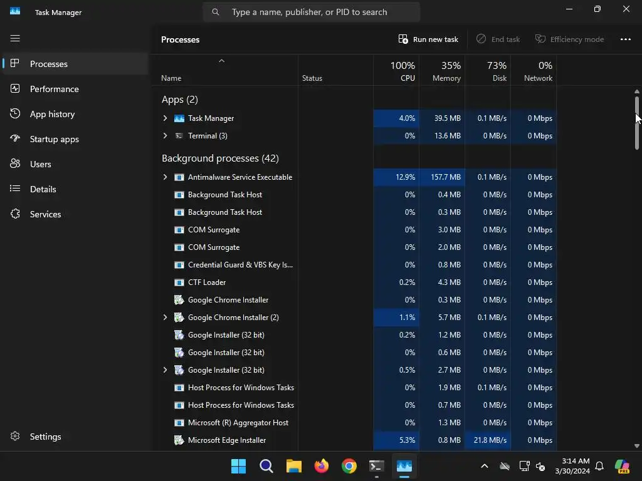Expand Google Chrome Installer (2) group
Viewport: 642px width, 481px height.
coord(165,318)
